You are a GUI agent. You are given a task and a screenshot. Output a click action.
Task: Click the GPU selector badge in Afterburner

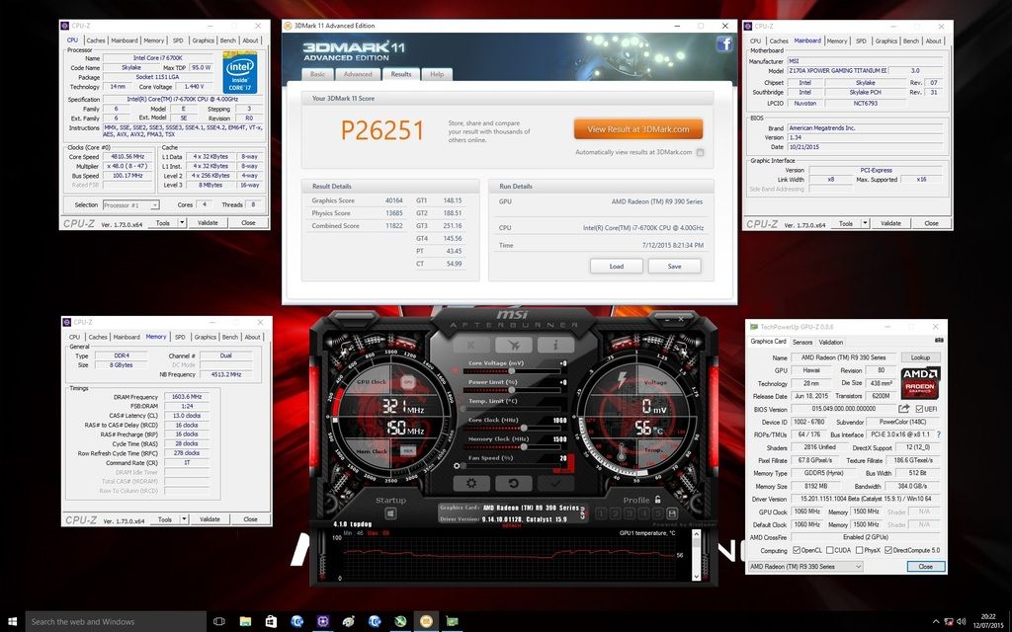(582, 513)
